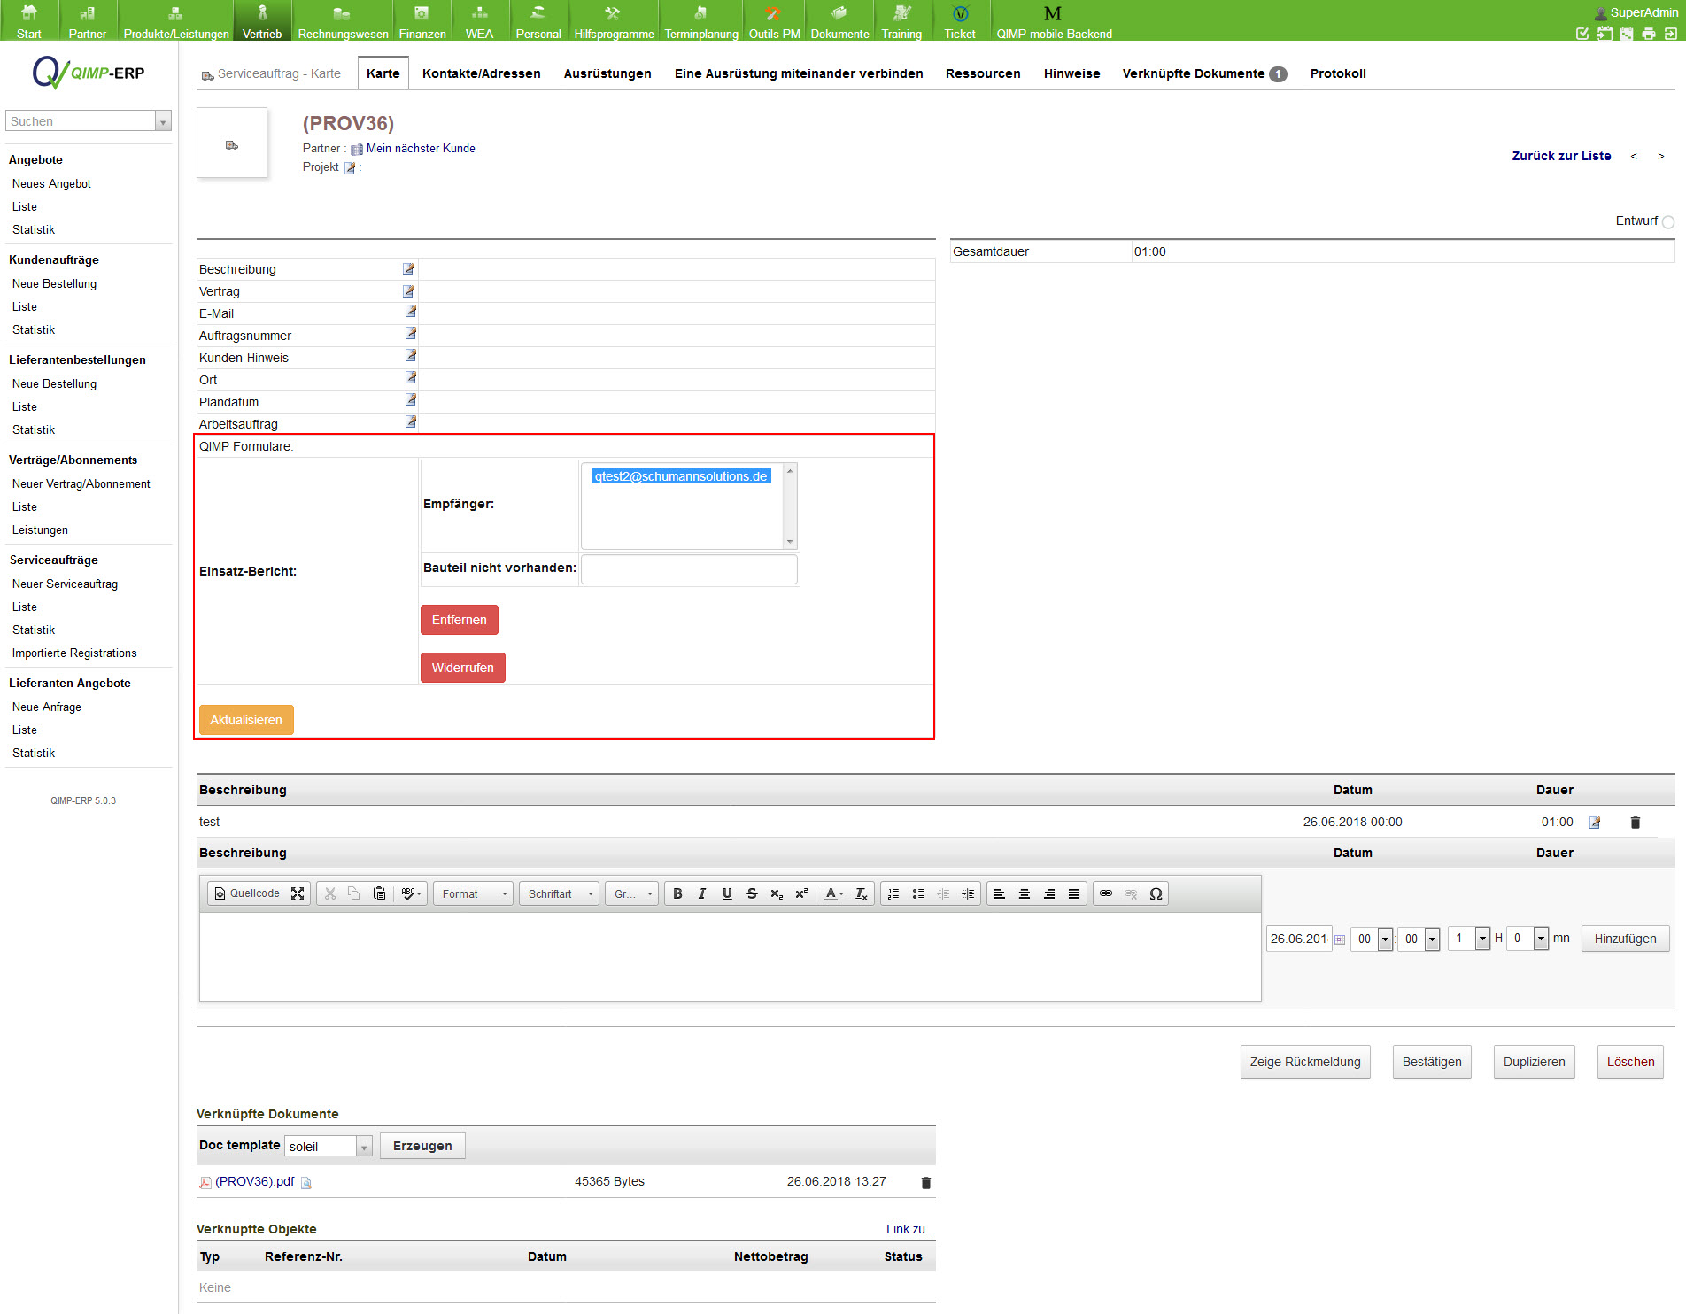Viewport: 1686px width, 1314px height.
Task: Open the Schriftart font dropdown
Action: click(560, 894)
